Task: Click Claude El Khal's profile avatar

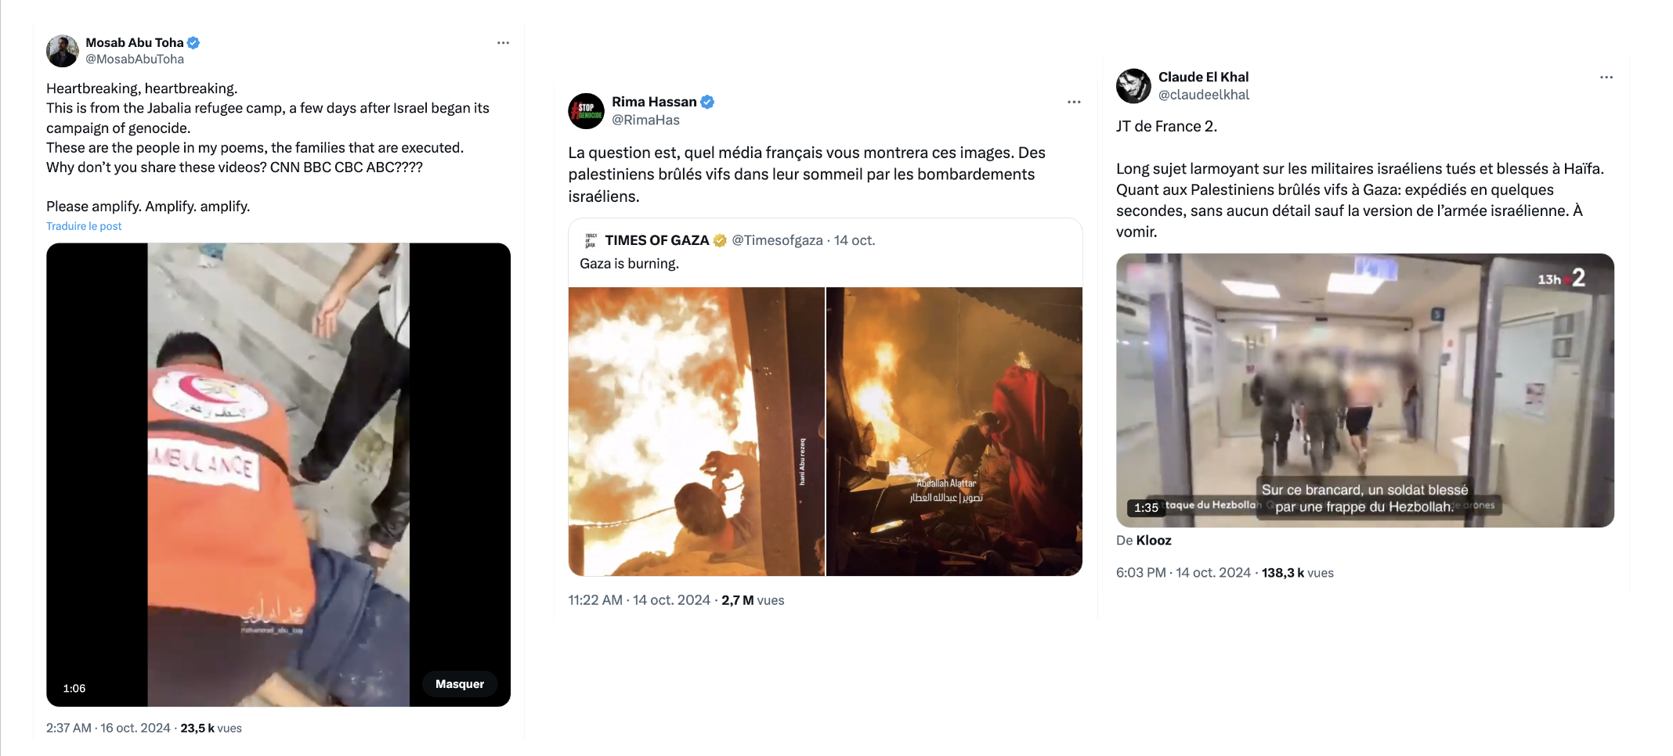Action: tap(1133, 86)
